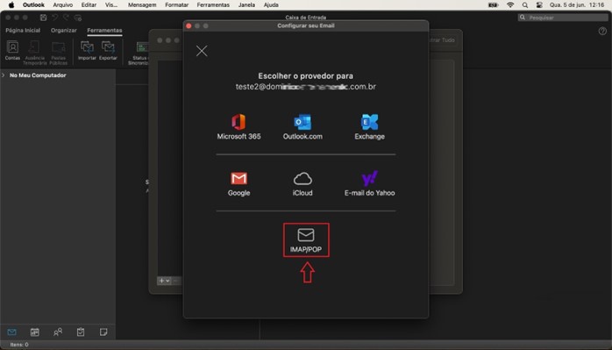The image size is (612, 350).
Task: Click the Pesquisar search field
Action: tap(563, 18)
